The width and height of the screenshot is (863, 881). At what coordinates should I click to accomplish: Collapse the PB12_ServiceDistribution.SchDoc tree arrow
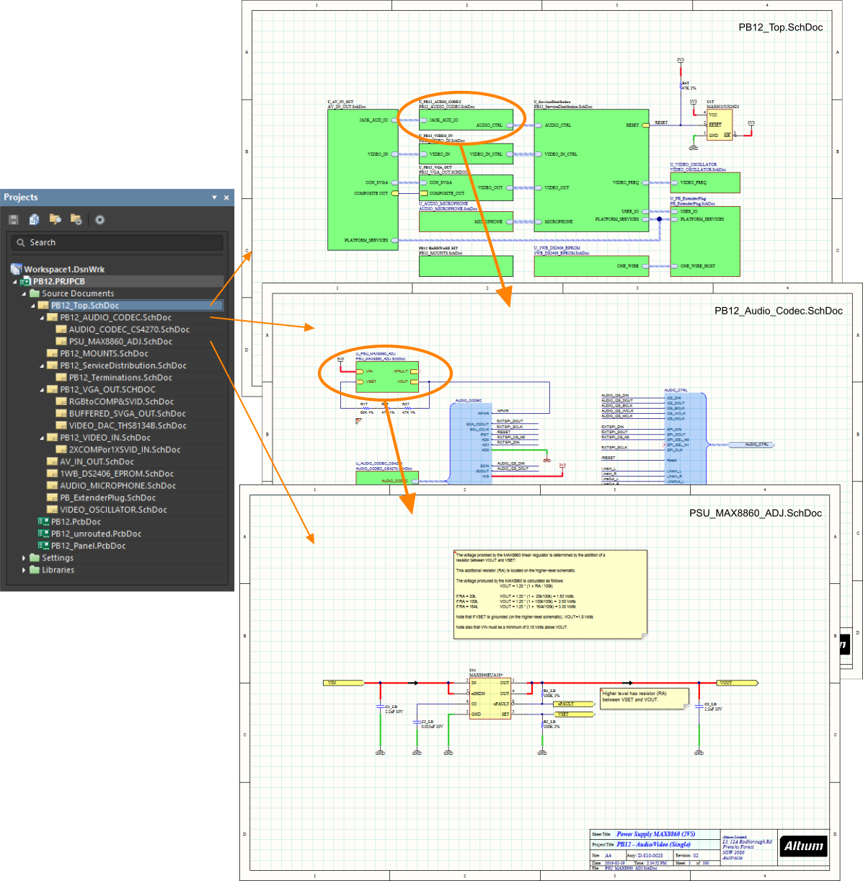pyautogui.click(x=42, y=366)
